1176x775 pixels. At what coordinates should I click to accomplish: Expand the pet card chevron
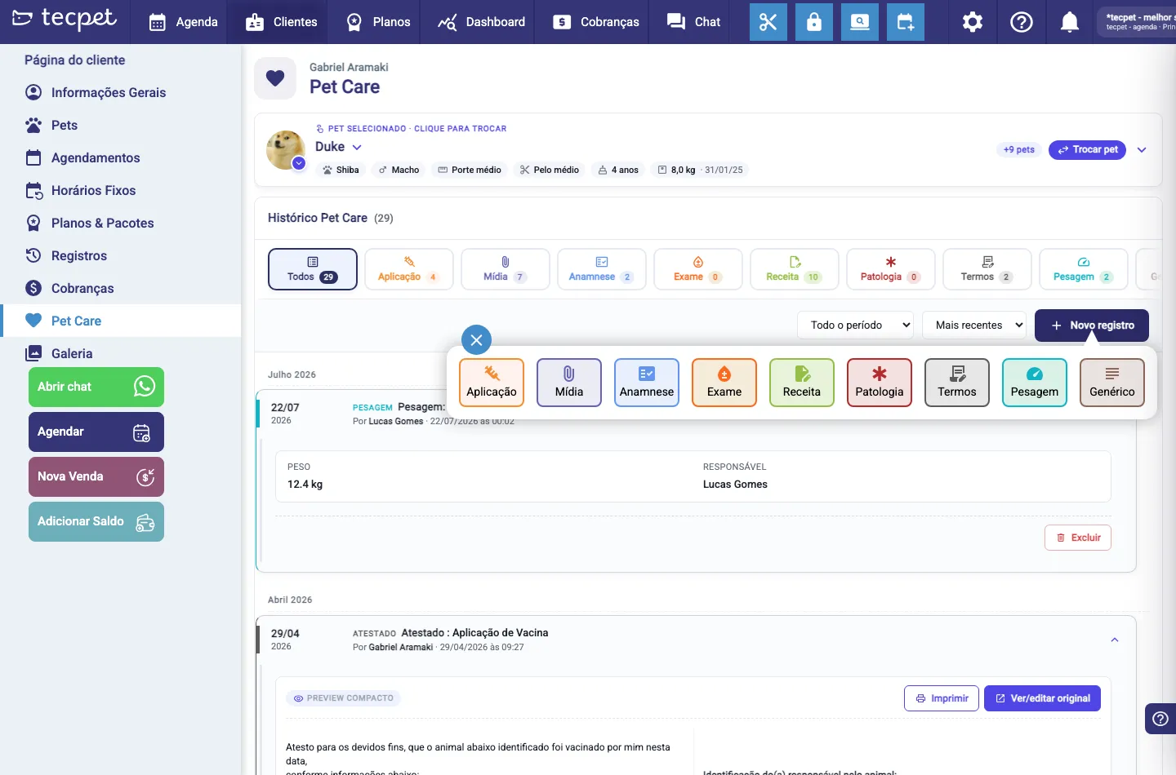tap(1142, 149)
